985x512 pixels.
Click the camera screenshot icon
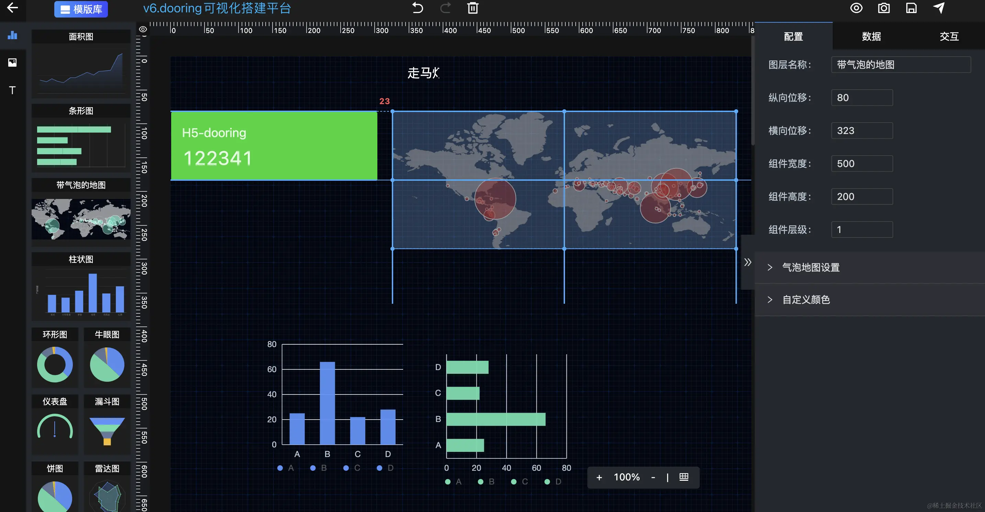[x=884, y=8]
